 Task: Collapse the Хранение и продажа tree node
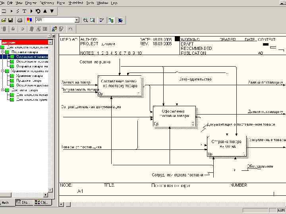coord(2,71)
